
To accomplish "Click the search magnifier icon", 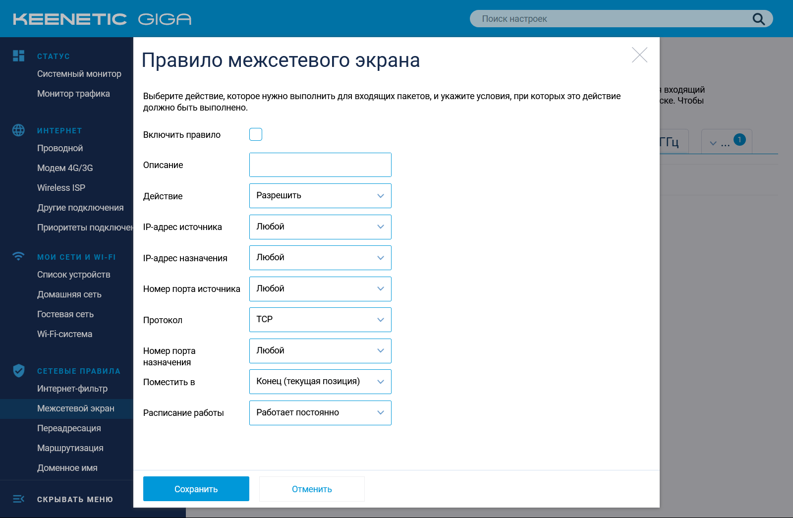I will [x=758, y=19].
